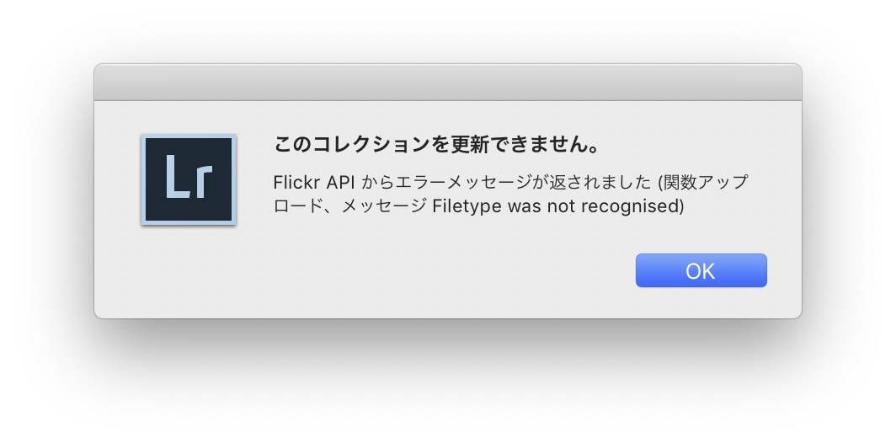Image resolution: width=896 pixels, height=443 pixels.
Task: Click the Lightroom Lr app icon
Action: point(189,179)
